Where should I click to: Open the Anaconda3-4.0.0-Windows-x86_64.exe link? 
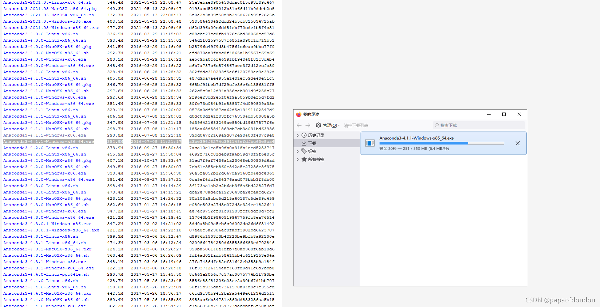(49, 66)
